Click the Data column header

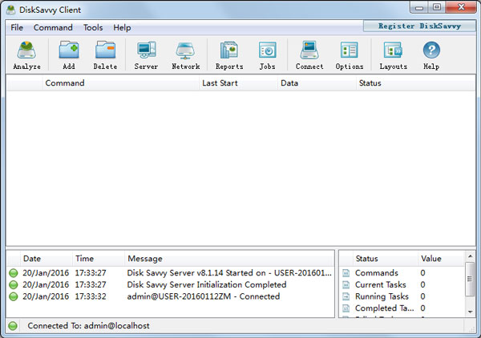coord(317,83)
